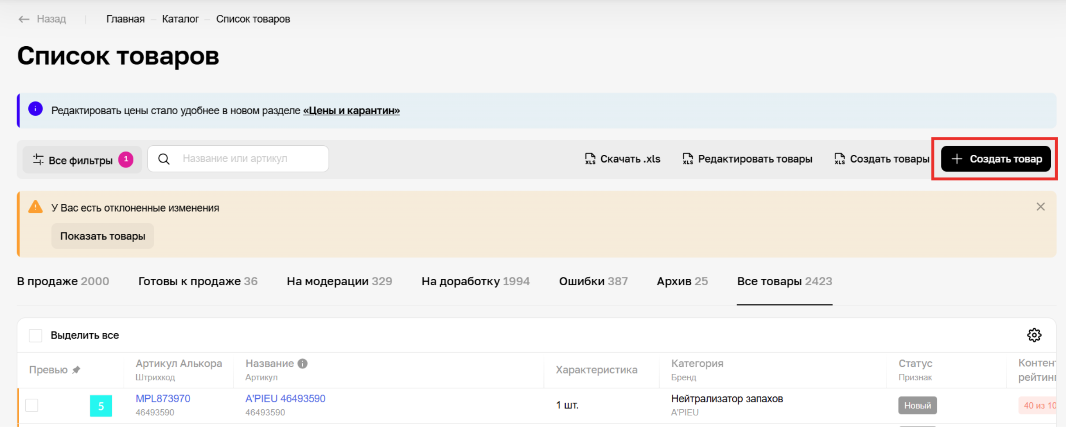
Task: Dismiss the rejected changes banner
Action: point(1040,207)
